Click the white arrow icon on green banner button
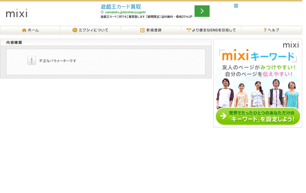 click(223, 116)
